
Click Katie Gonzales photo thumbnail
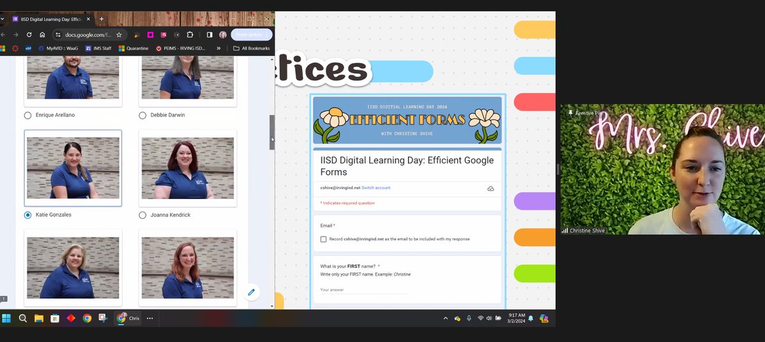(x=73, y=168)
